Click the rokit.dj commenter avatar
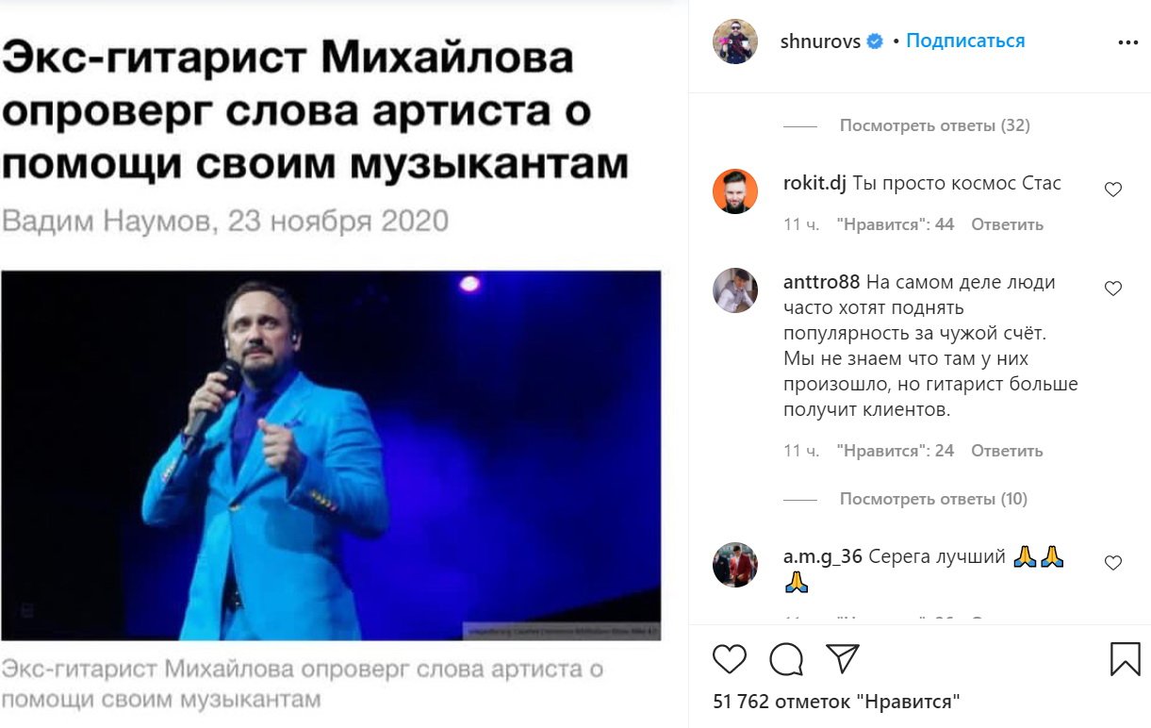1151x728 pixels. [735, 191]
